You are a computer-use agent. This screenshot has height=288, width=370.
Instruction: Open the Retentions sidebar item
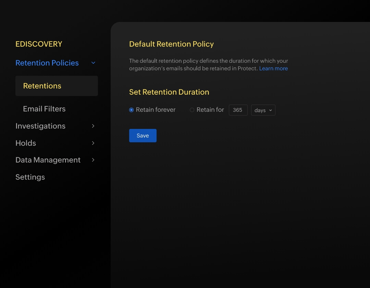point(57,86)
